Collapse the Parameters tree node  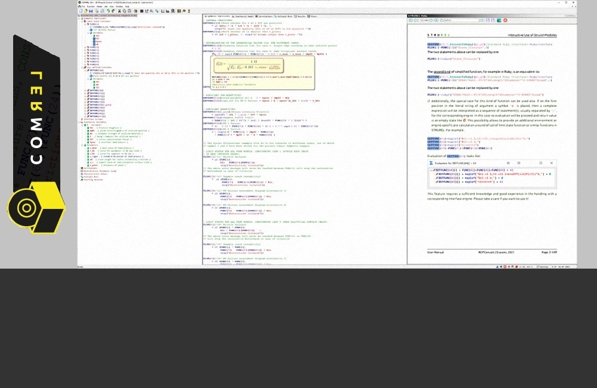pos(82,145)
